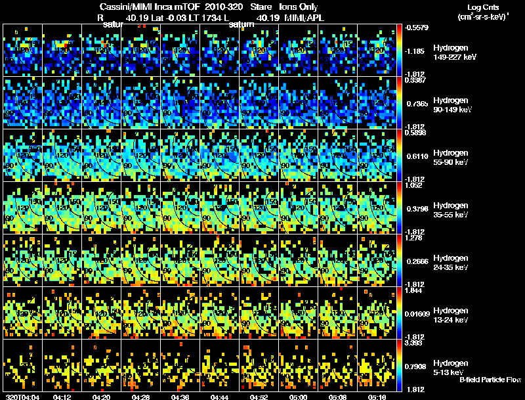Viewport: 525px width, 400px height.
Task: Select the 35-55 keV panel at 04:36
Action: click(x=180, y=208)
